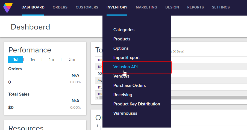The width and height of the screenshot is (247, 130).
Task: Select Categories from Inventory dropdown
Action: [124, 30]
